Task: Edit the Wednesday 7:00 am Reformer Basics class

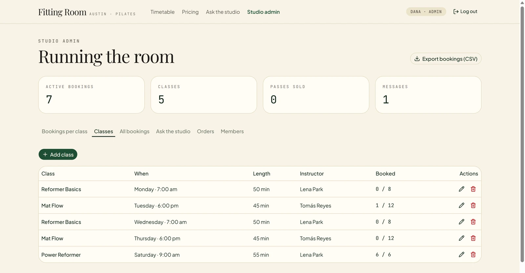Action: pos(461,222)
